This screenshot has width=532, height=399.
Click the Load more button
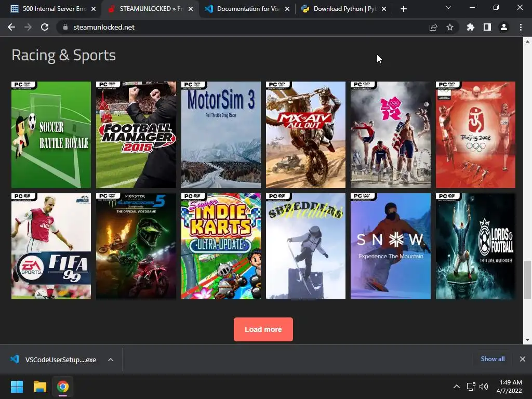point(263,329)
